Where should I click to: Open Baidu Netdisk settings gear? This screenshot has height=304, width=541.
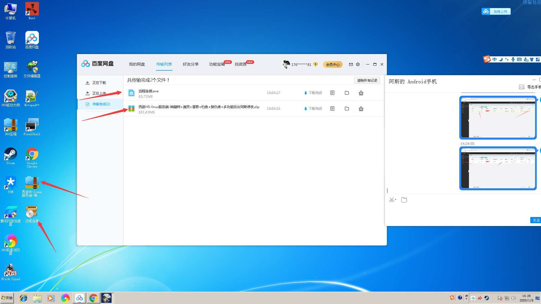(x=358, y=64)
